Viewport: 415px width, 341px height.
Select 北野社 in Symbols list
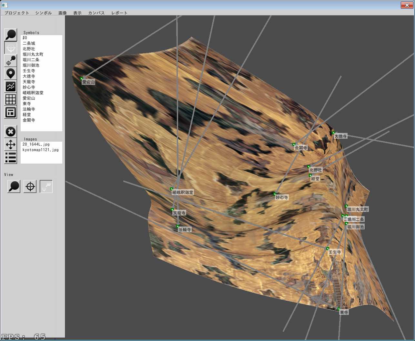coord(41,49)
